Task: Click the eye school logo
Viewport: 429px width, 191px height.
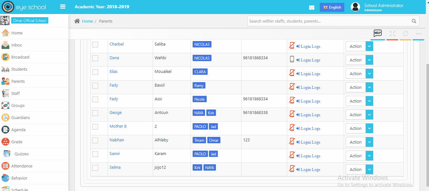Action: click(24, 7)
